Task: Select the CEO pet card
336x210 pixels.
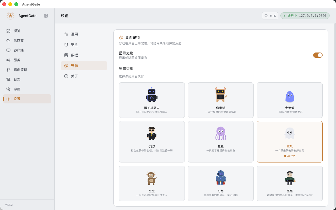Action: [152, 142]
